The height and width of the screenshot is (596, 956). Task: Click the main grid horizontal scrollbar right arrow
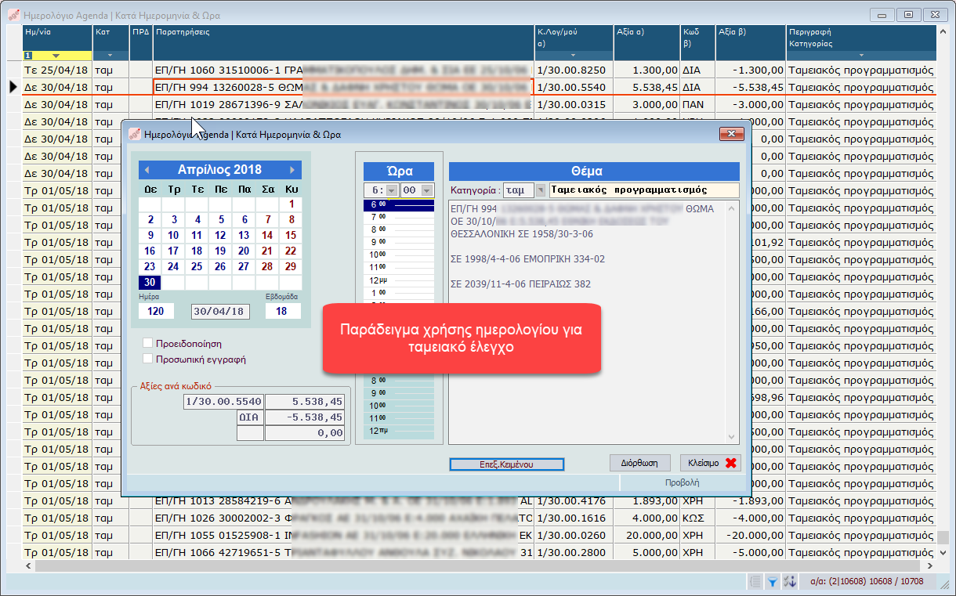pyautogui.click(x=930, y=566)
